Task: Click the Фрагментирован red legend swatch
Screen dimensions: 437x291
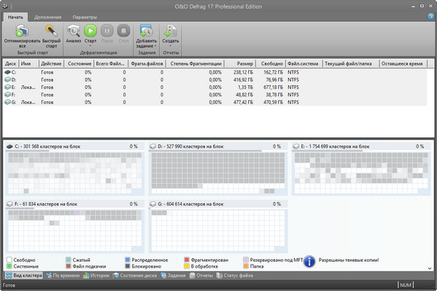Action: click(x=187, y=260)
